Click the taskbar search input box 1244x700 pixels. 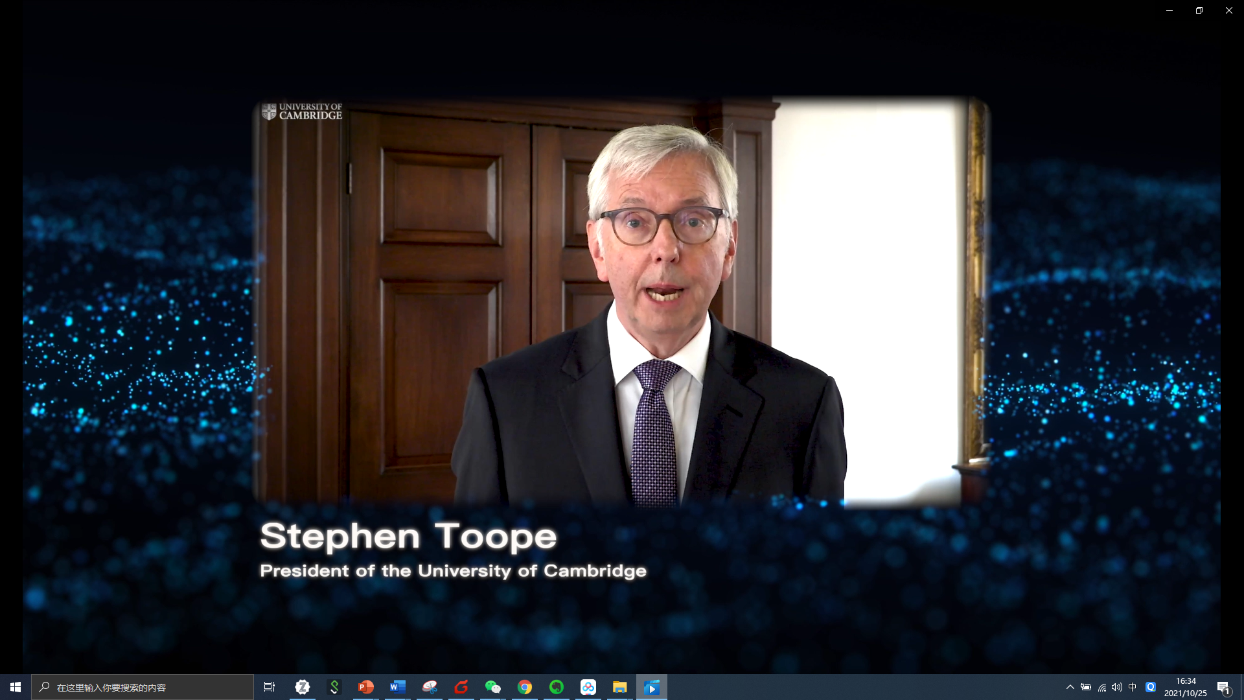143,687
